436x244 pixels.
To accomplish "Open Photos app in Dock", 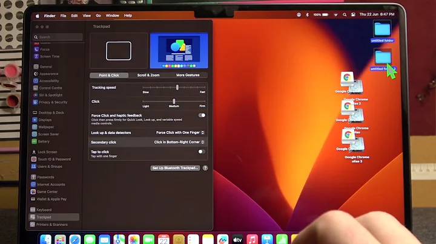I will click(134, 240).
